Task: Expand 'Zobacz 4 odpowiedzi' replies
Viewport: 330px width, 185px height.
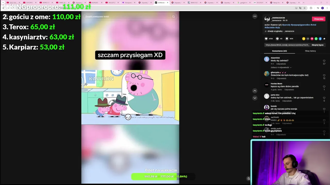Action: click(281, 67)
